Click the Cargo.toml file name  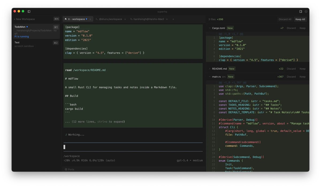pyautogui.click(x=219, y=28)
